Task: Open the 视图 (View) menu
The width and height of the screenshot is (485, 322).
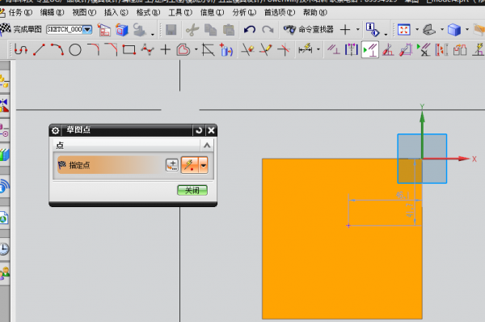Action: [x=84, y=12]
